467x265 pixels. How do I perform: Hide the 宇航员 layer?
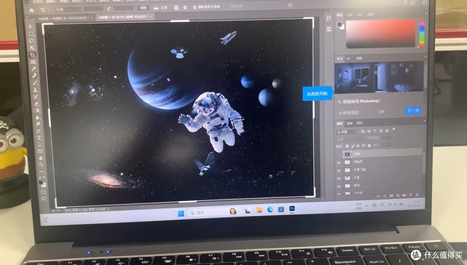[338, 163]
